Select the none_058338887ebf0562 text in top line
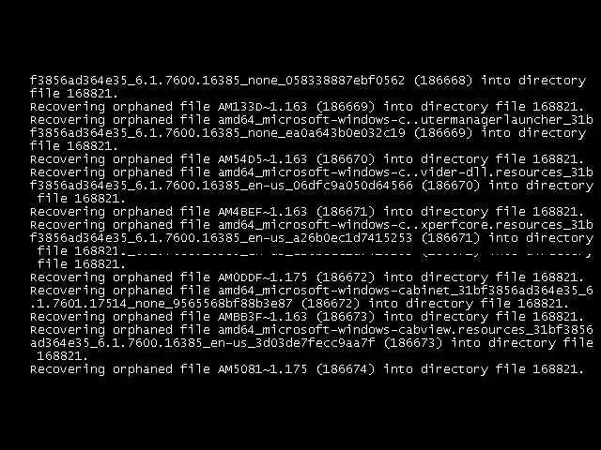This screenshot has width=601, height=450. coord(327,81)
